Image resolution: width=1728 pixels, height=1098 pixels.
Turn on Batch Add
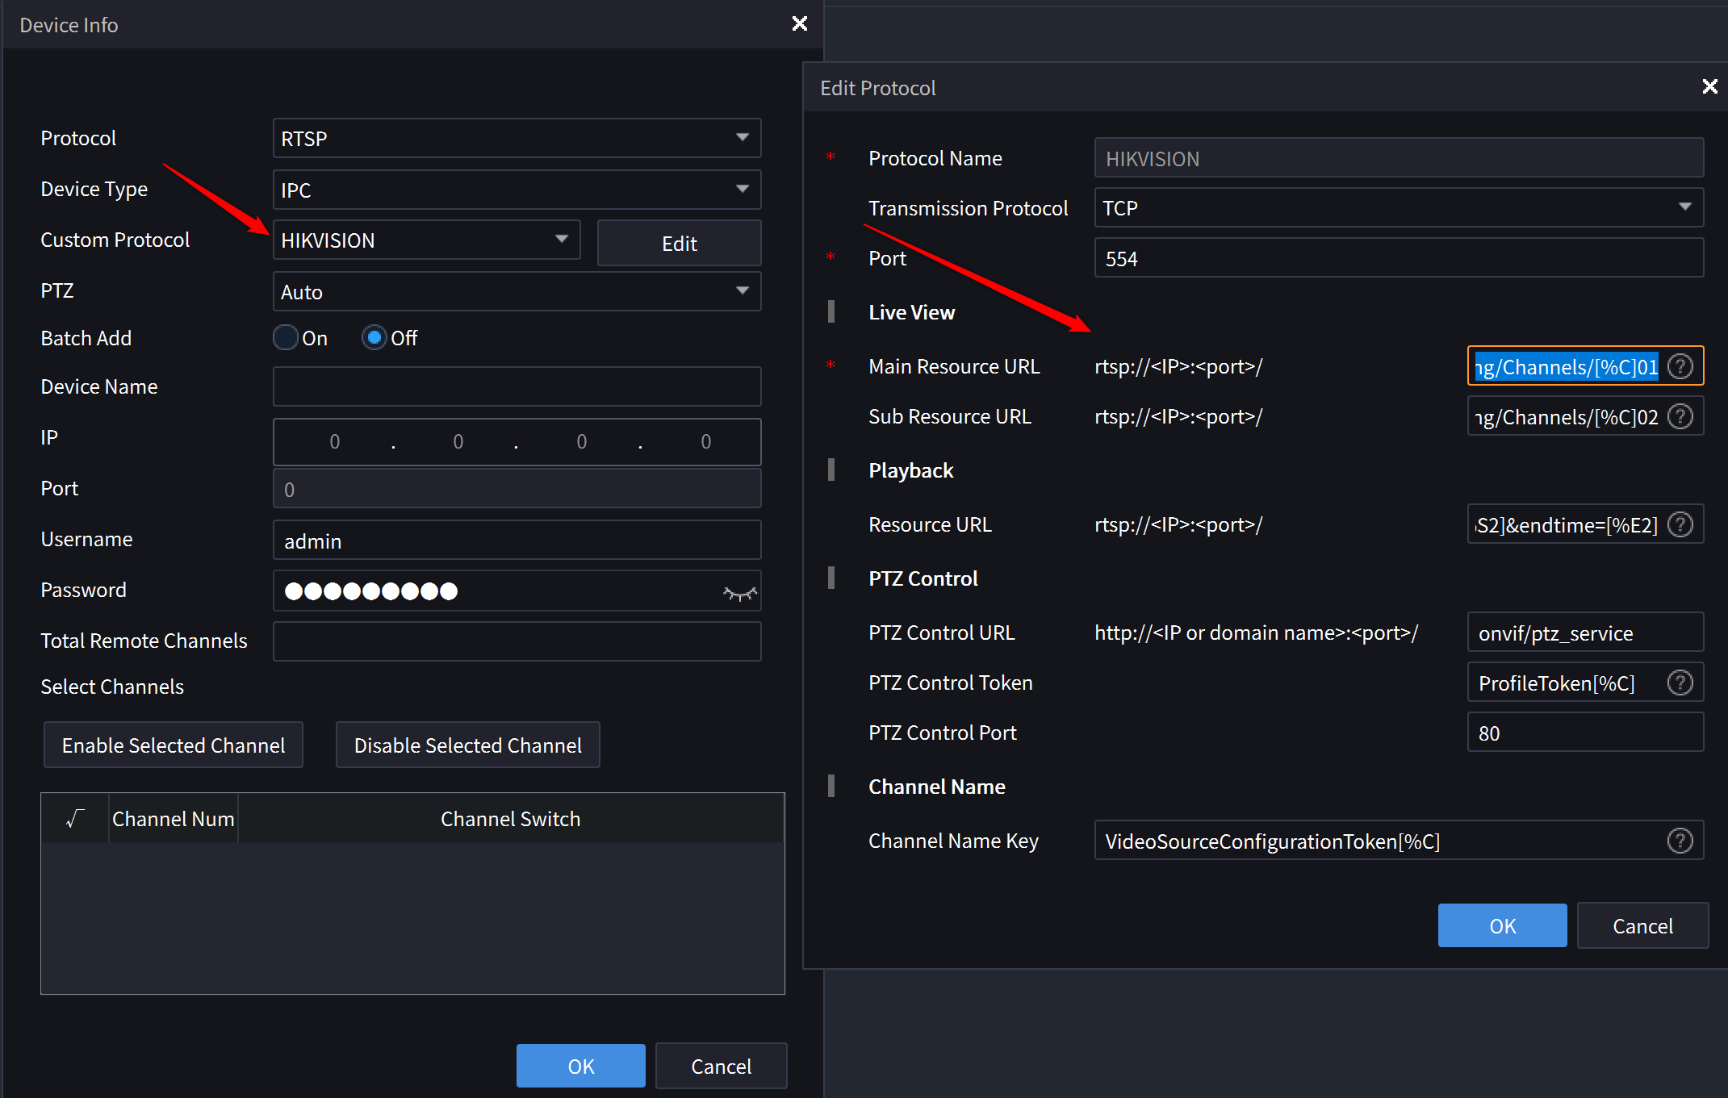(x=285, y=337)
